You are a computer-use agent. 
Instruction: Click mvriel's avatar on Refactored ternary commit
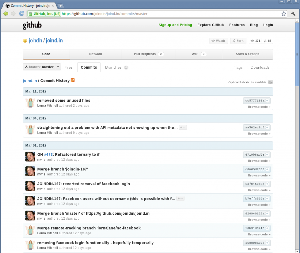tap(30, 156)
